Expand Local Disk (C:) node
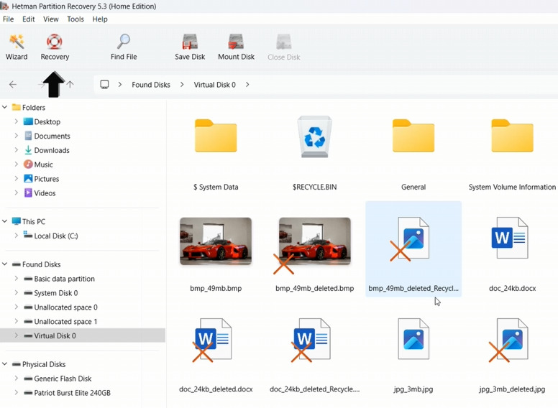558x408 pixels. tap(16, 236)
